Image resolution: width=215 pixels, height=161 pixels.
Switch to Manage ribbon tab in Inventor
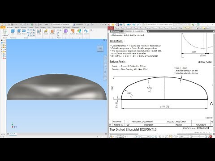[43, 27]
